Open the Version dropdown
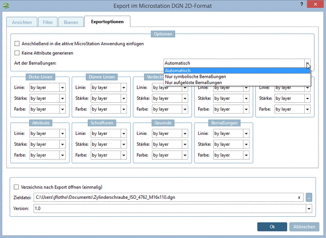This screenshot has height=238, width=326. click(x=309, y=208)
